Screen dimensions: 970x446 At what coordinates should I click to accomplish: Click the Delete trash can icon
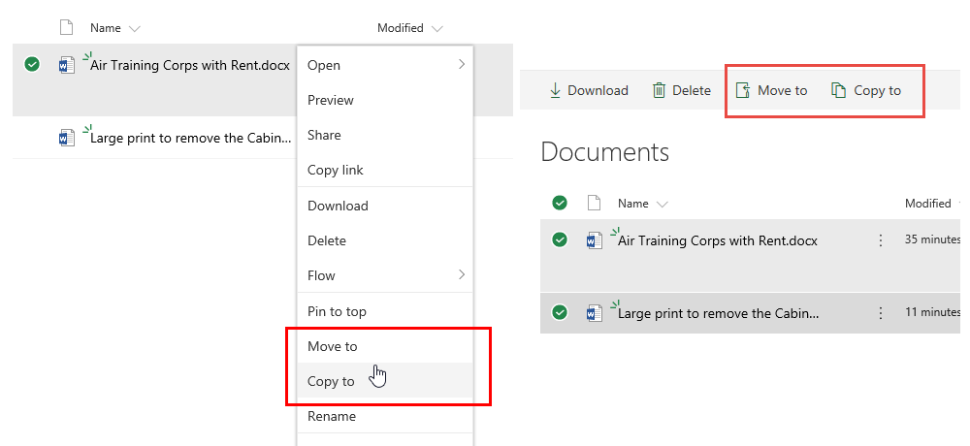(x=659, y=90)
